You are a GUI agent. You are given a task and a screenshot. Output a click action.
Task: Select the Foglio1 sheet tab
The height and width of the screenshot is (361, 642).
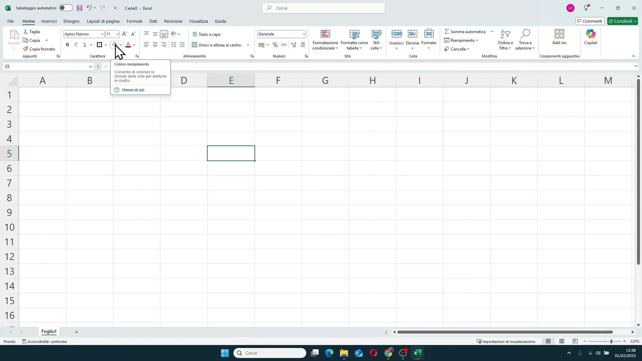point(49,332)
